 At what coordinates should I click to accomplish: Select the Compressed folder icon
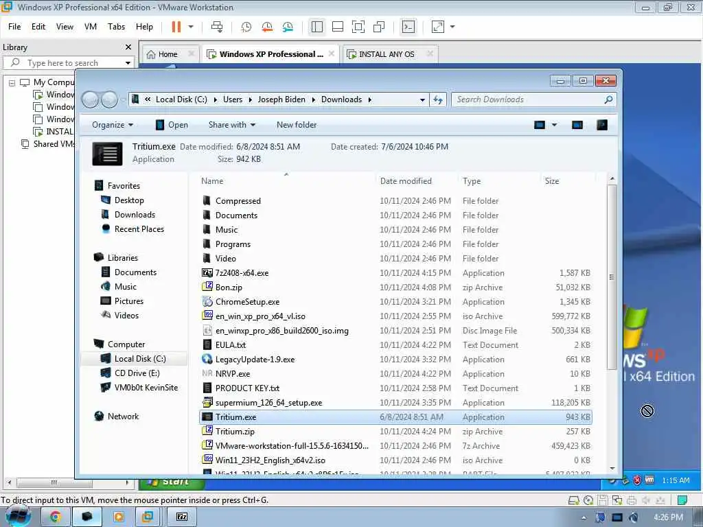tap(207, 200)
